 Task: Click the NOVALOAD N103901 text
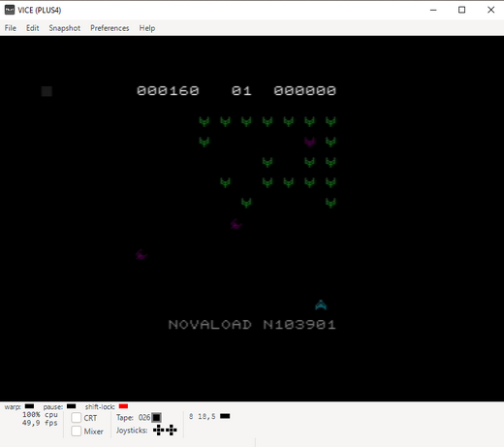252,325
